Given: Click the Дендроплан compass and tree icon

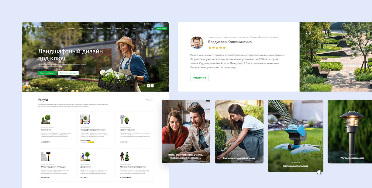Looking at the screenshot, I should click(x=85, y=156).
